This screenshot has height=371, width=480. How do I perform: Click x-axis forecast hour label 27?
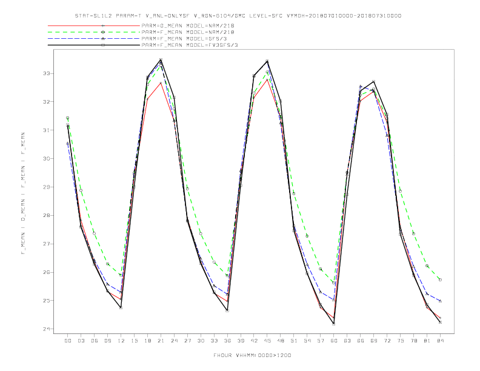pyautogui.click(x=187, y=341)
